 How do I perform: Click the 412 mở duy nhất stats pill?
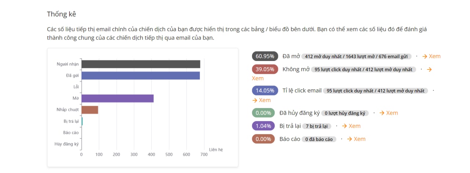(357, 57)
